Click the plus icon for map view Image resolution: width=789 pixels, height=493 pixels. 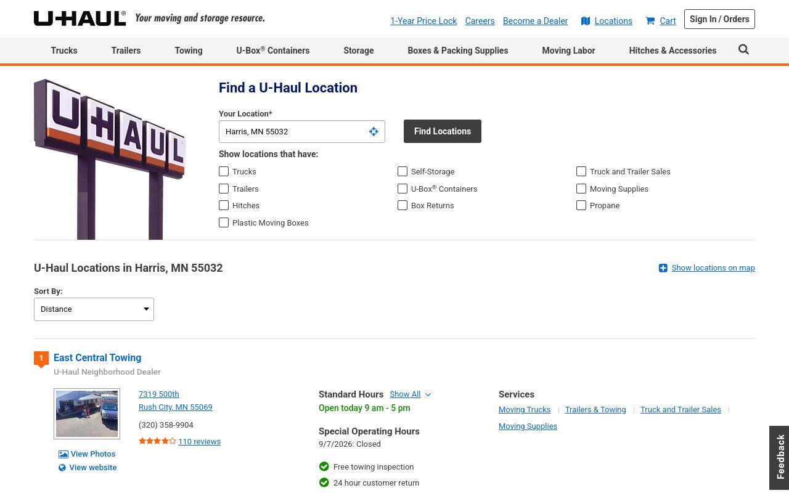point(663,268)
